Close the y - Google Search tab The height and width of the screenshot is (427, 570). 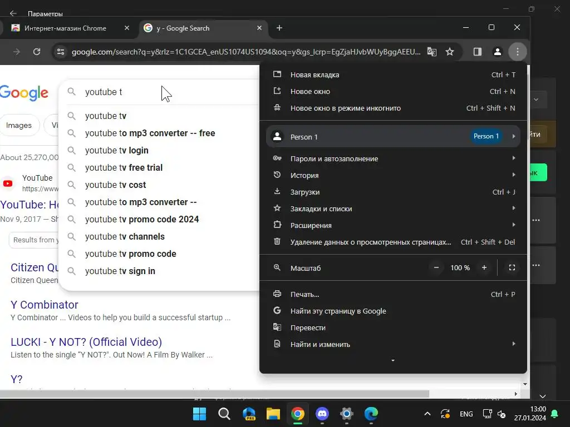(x=259, y=28)
